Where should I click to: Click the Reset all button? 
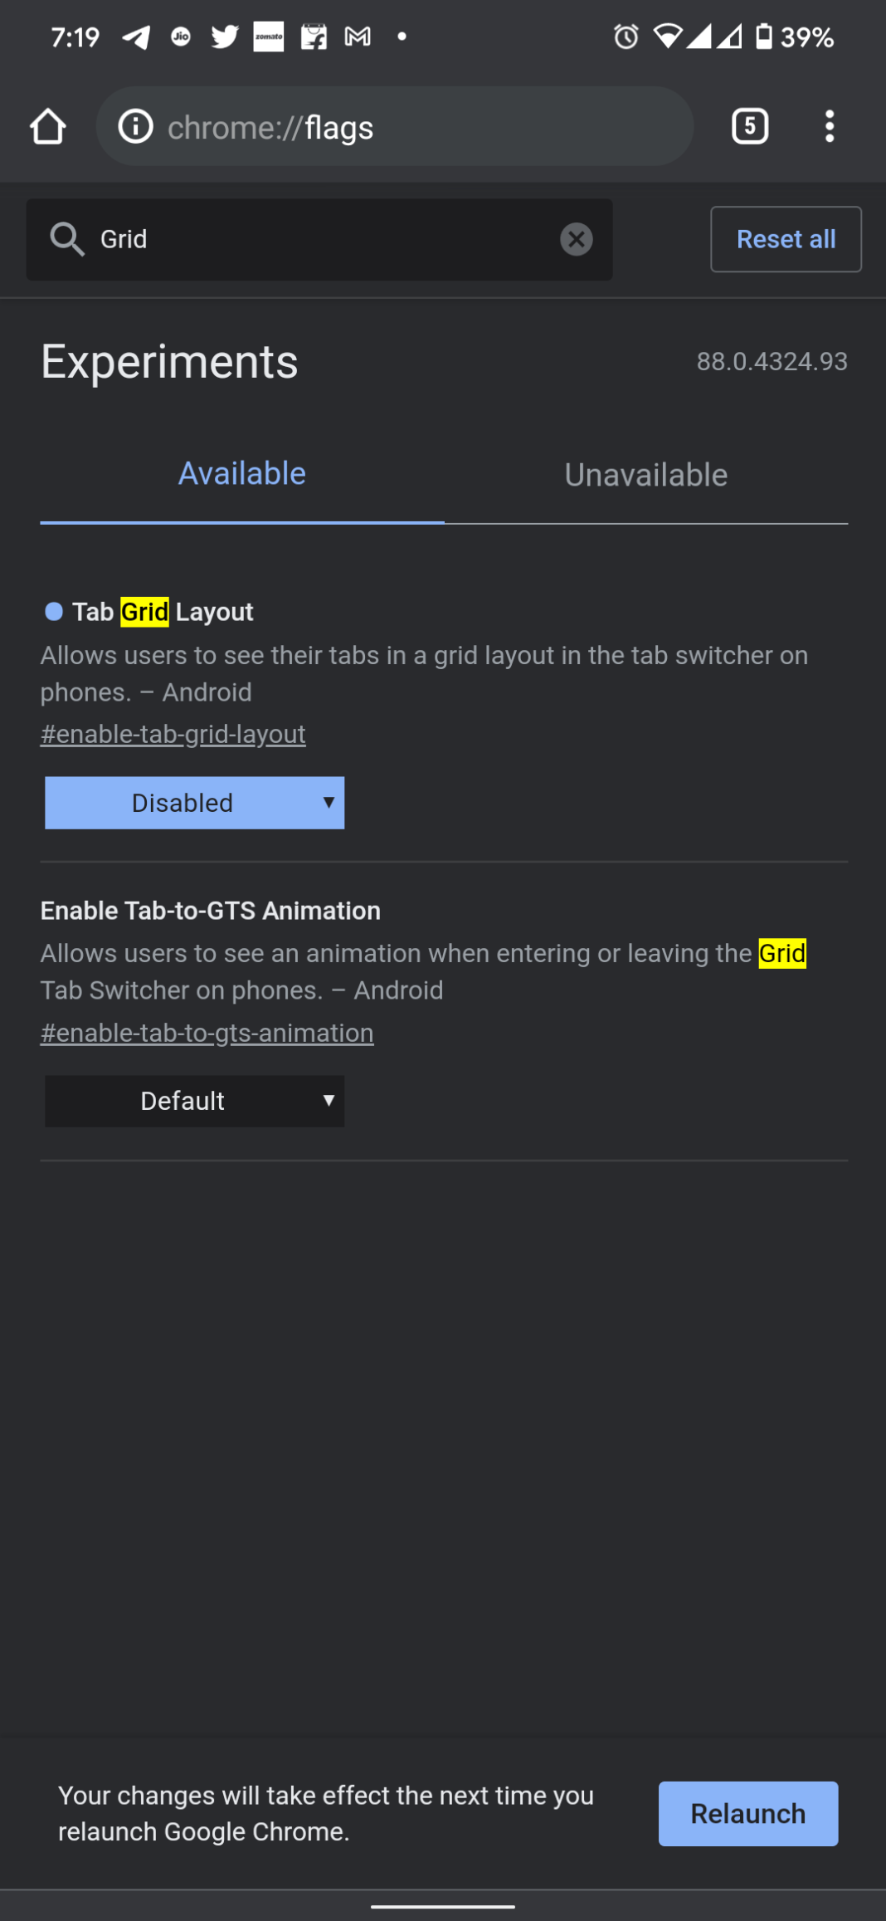[785, 239]
